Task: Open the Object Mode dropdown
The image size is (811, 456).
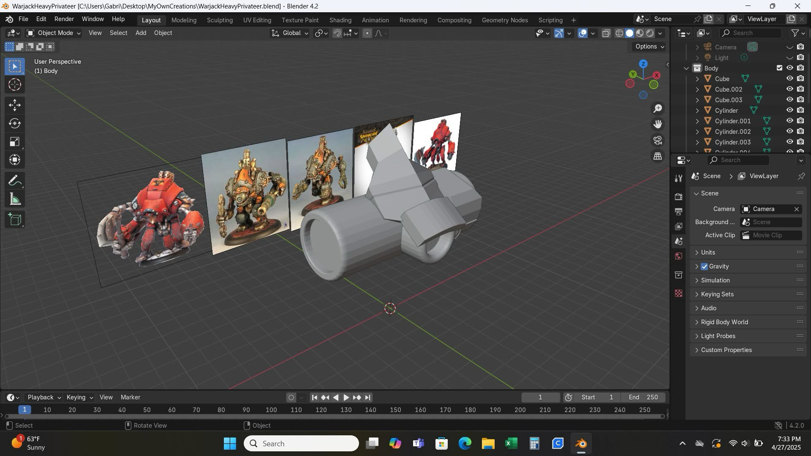Action: pyautogui.click(x=53, y=33)
